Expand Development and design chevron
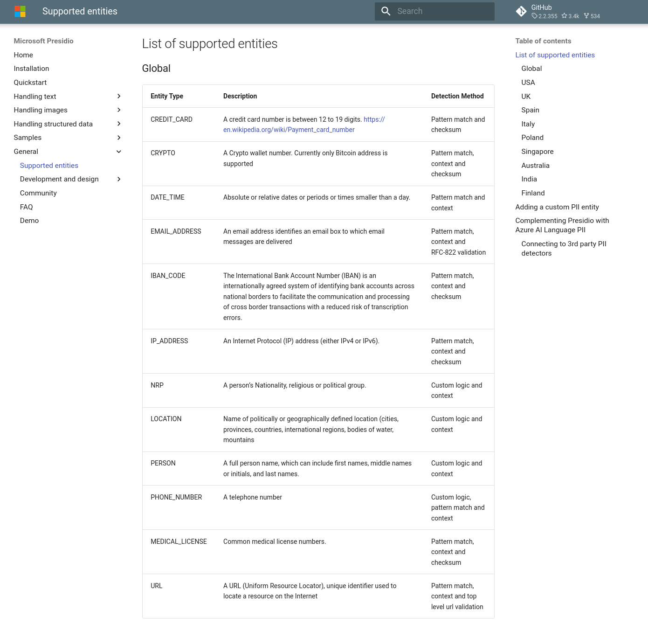Image resolution: width=648 pixels, height=625 pixels. (x=119, y=179)
